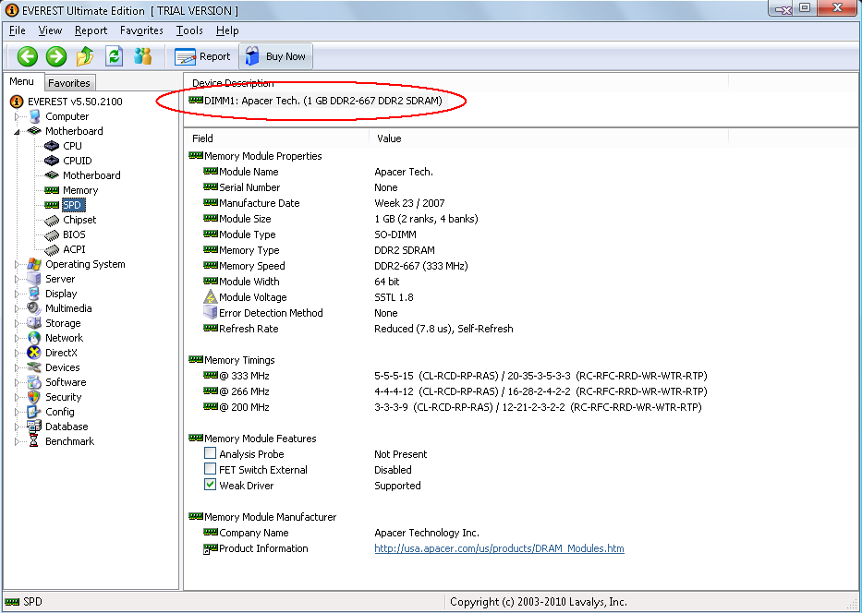Click the Security shield icon
Viewport: 862px width, 613px height.
point(34,397)
